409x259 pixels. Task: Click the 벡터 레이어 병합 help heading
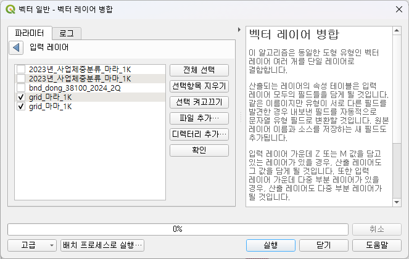294,34
